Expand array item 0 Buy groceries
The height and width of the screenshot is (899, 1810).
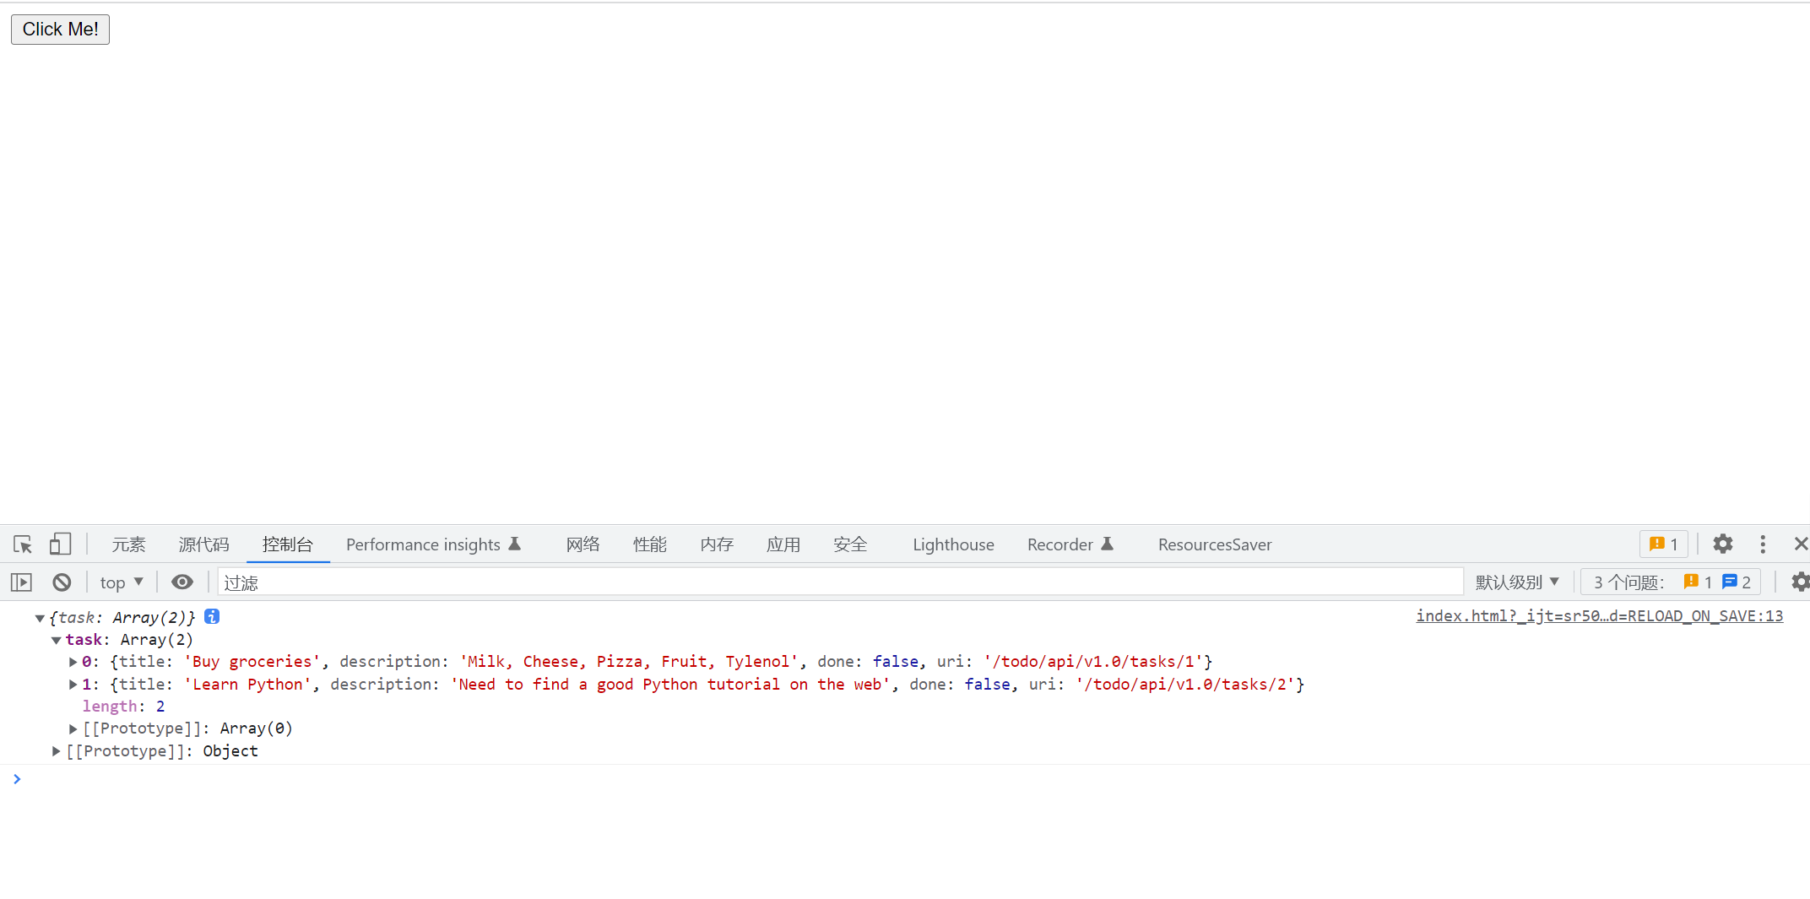point(73,662)
